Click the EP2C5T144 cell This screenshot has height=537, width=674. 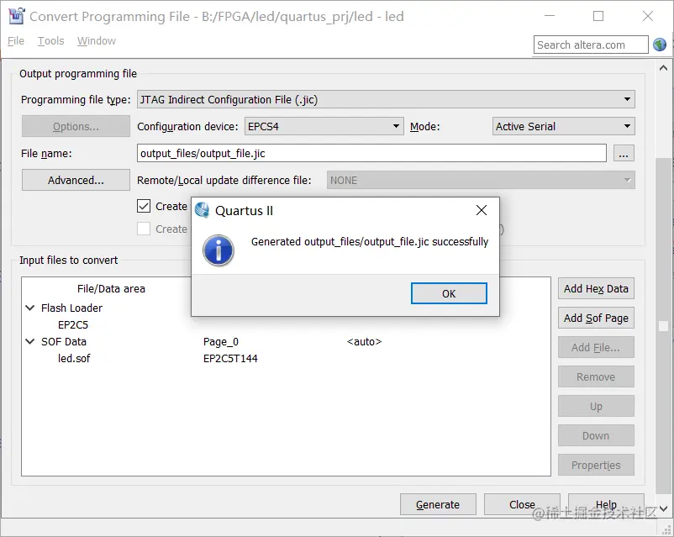[x=230, y=358]
